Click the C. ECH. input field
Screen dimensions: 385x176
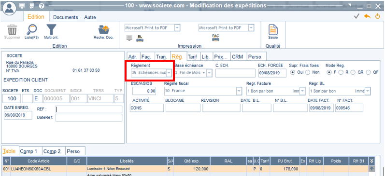point(235,73)
